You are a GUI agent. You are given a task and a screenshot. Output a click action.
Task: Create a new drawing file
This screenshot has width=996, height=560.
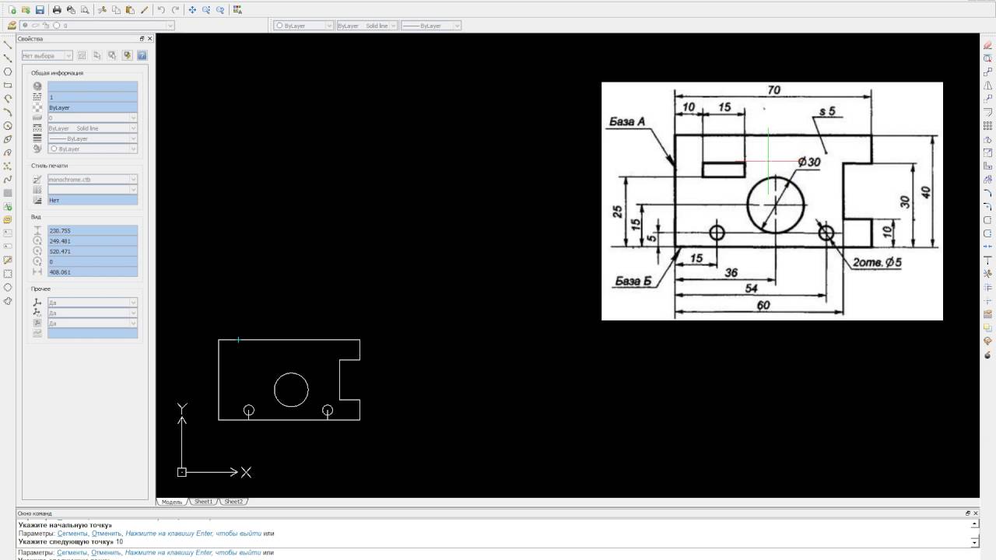[x=12, y=10]
